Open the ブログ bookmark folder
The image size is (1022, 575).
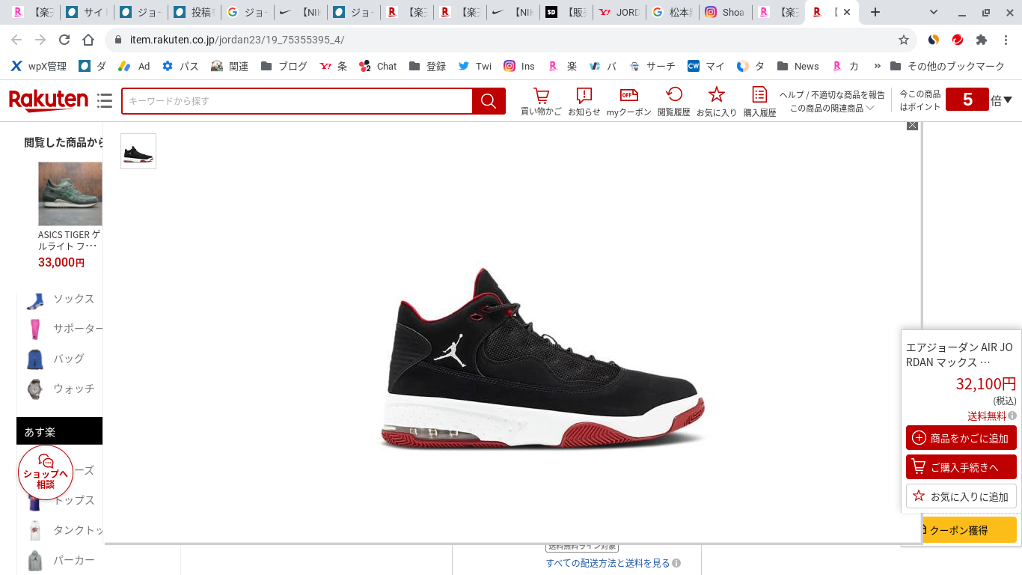tap(284, 66)
